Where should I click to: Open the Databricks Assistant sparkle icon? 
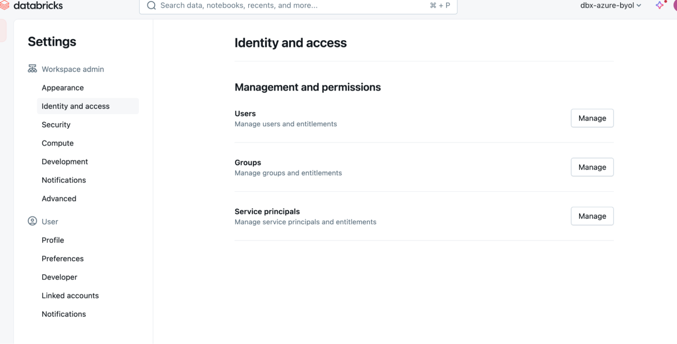(x=659, y=5)
